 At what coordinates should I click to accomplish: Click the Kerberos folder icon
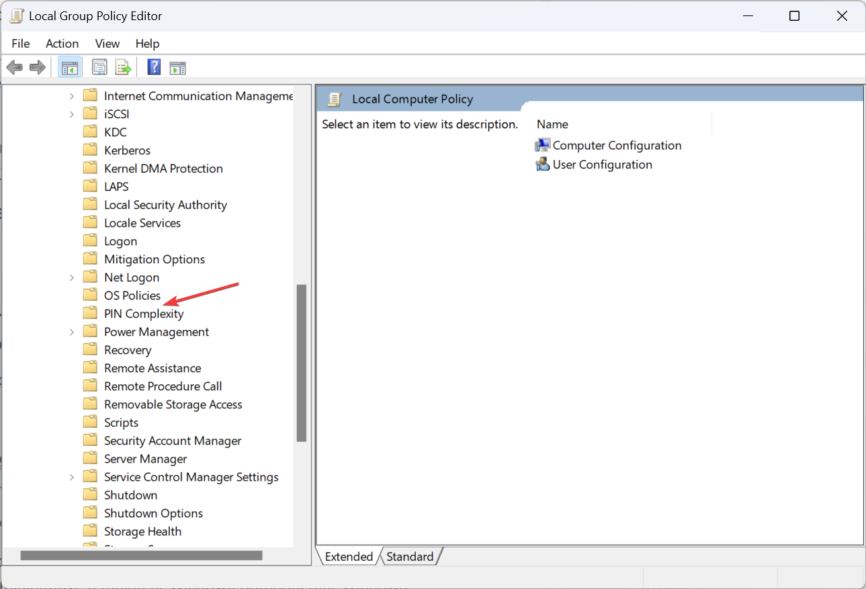[x=90, y=150]
